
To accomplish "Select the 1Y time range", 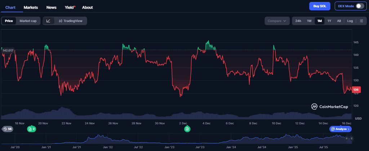I will click(329, 21).
